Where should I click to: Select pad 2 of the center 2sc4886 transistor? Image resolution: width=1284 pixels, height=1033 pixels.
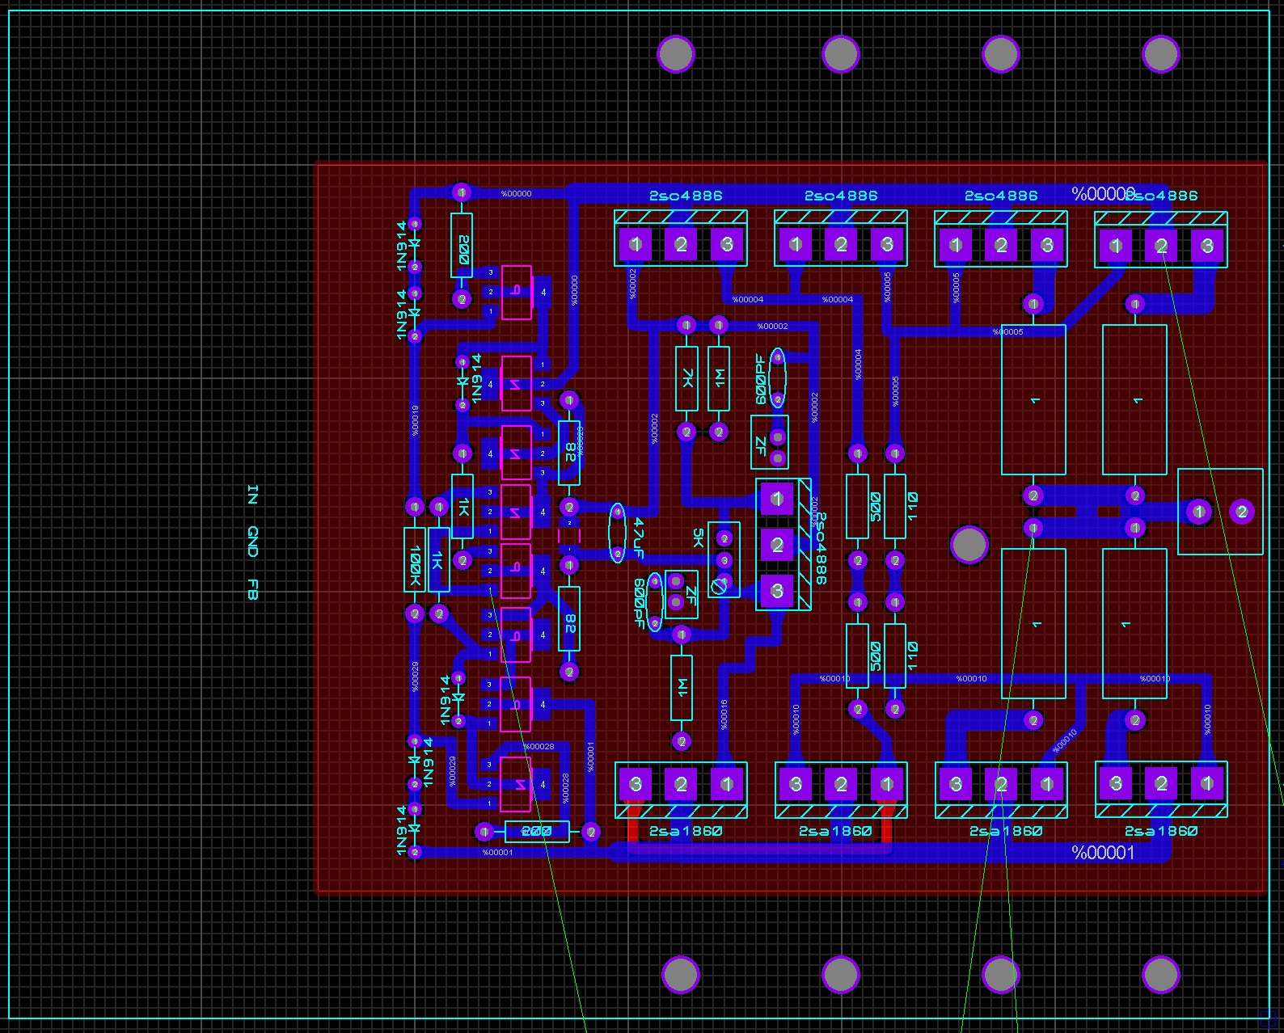777,546
